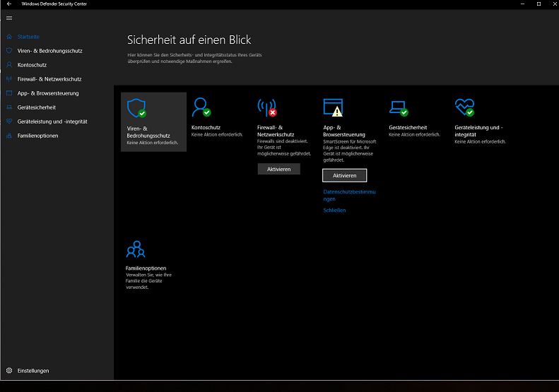Open Einstellungen at the sidebar bottom
559x392 pixels.
click(33, 371)
